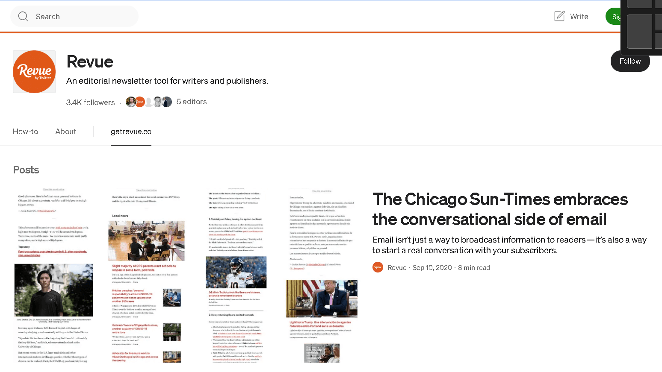Open the Revue publication logo
The image size is (662, 372).
[34, 72]
